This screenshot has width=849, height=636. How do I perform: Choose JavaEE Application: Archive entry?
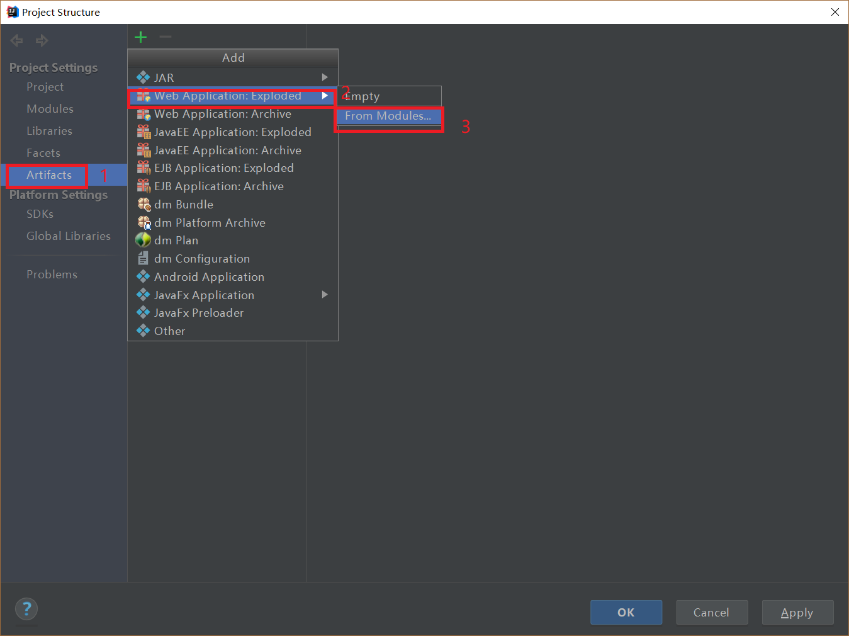tap(233, 150)
